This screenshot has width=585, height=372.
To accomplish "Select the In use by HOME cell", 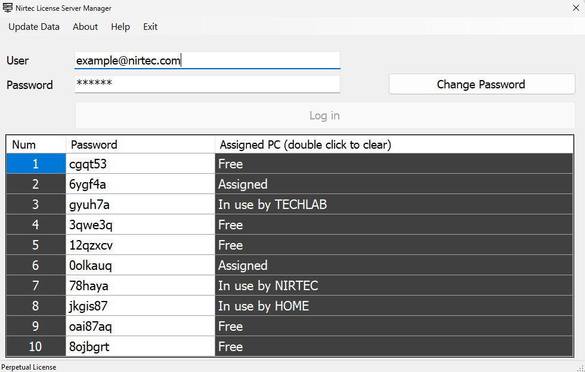I will pos(394,306).
